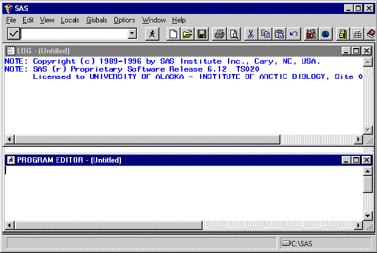Open the Edit menu
Screen dimensions: 377x253
pos(28,20)
